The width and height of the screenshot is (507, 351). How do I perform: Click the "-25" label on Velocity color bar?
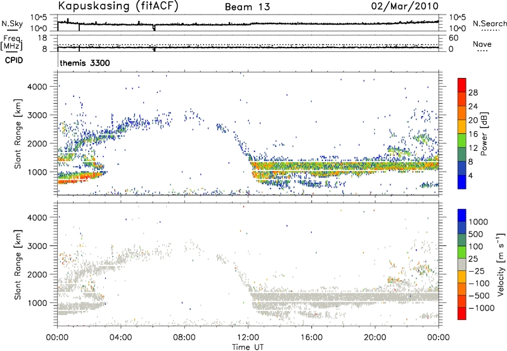tap(477, 271)
